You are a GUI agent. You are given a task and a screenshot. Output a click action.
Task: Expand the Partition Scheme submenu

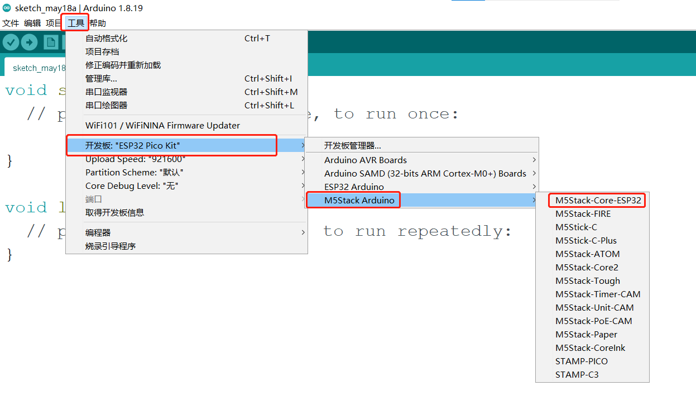(135, 173)
